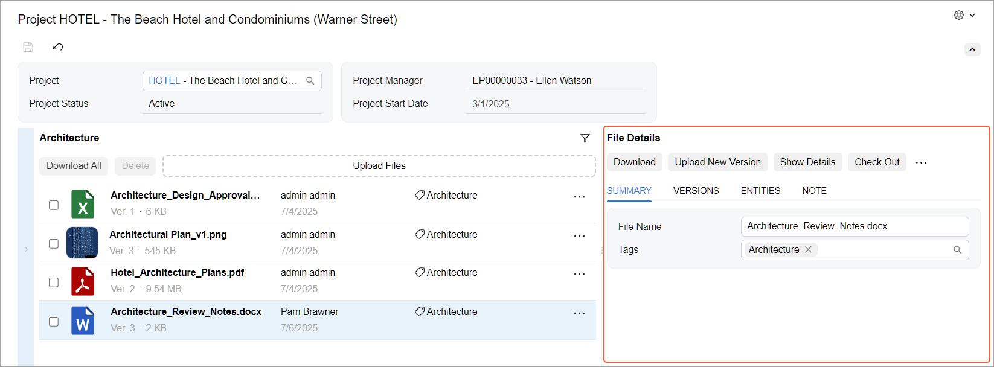This screenshot has width=994, height=367.
Task: Click the Undo arrow icon
Action: [58, 47]
